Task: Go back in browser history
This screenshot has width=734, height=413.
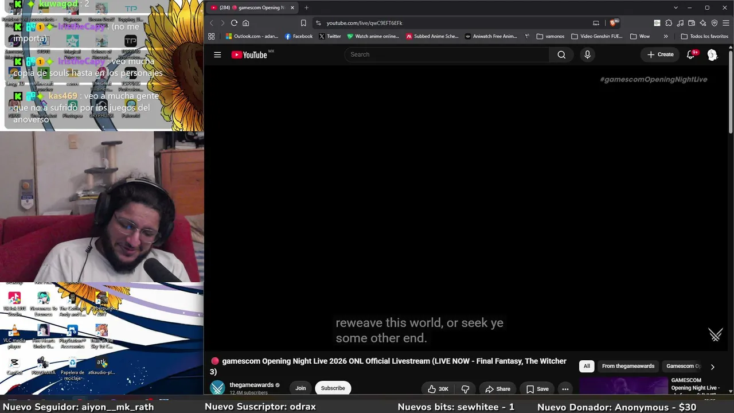Action: [211, 23]
